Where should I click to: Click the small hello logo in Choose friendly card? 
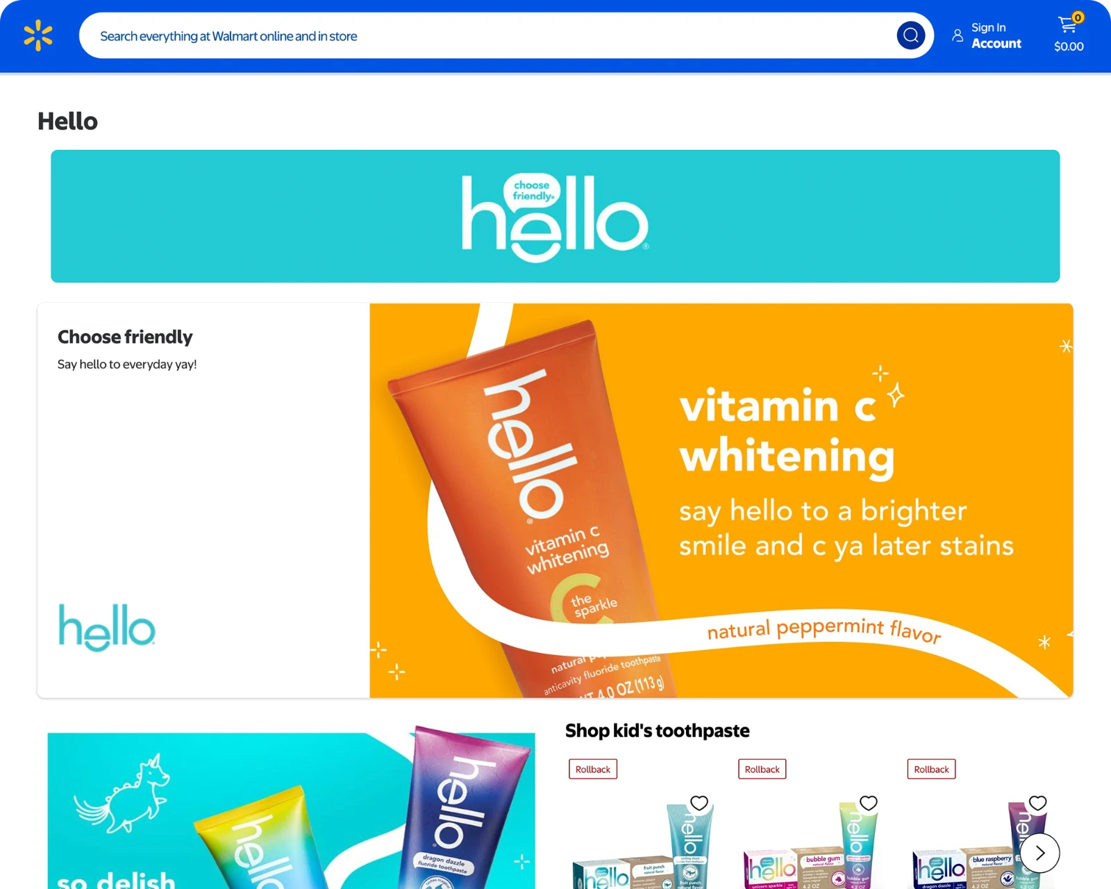107,627
